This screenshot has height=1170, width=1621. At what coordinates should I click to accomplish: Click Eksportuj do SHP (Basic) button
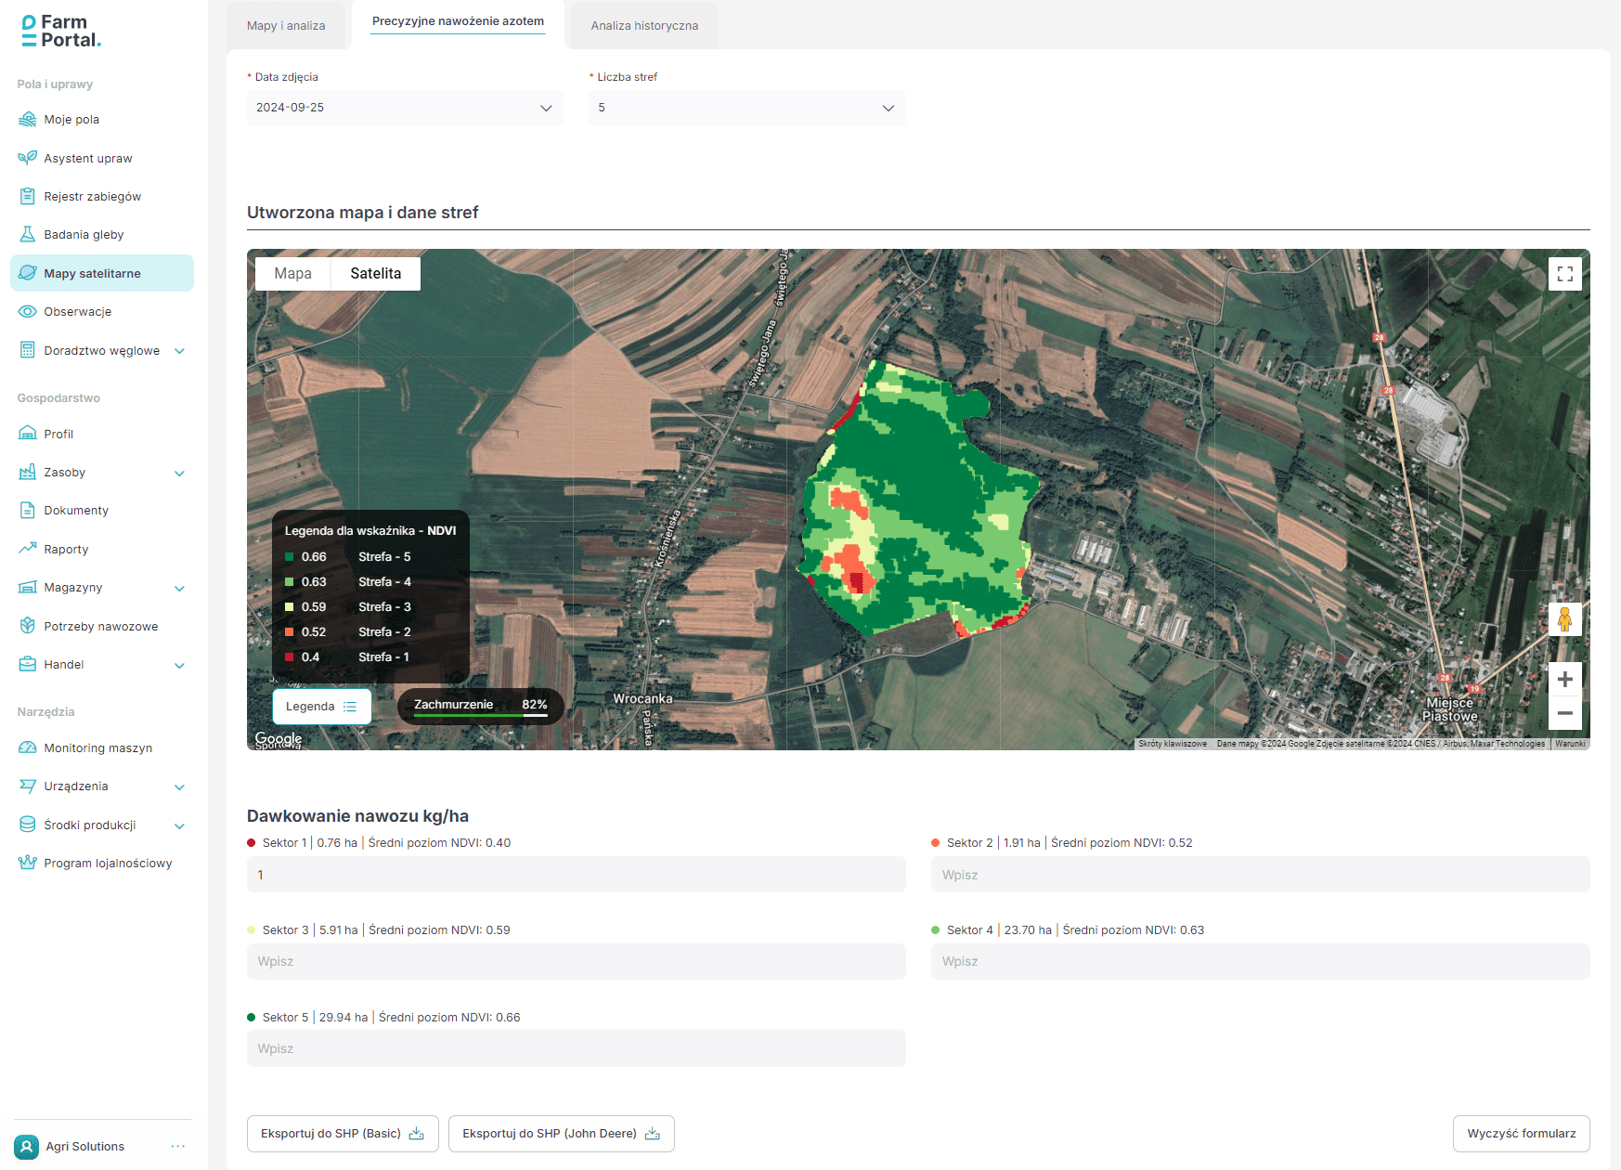(343, 1134)
